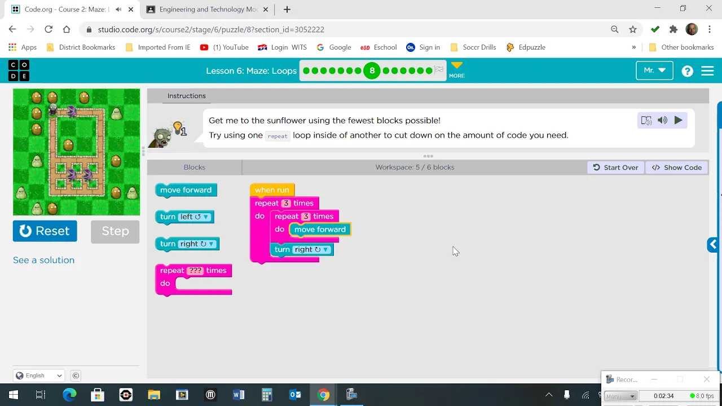The width and height of the screenshot is (722, 406).
Task: Open the hamburger navigation menu
Action: click(707, 70)
